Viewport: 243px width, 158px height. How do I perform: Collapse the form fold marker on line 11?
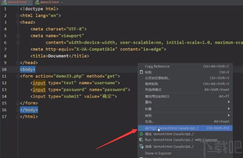18,76
